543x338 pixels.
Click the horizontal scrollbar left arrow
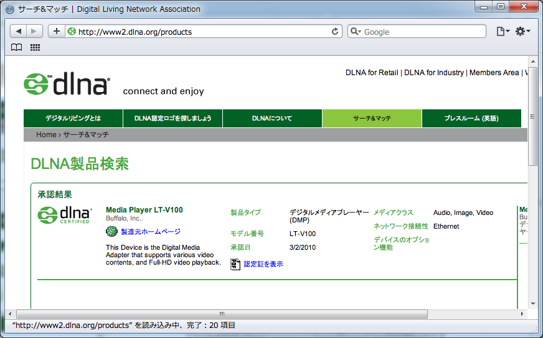10,314
